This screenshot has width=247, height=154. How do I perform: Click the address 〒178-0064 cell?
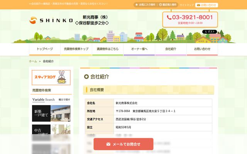163,111
